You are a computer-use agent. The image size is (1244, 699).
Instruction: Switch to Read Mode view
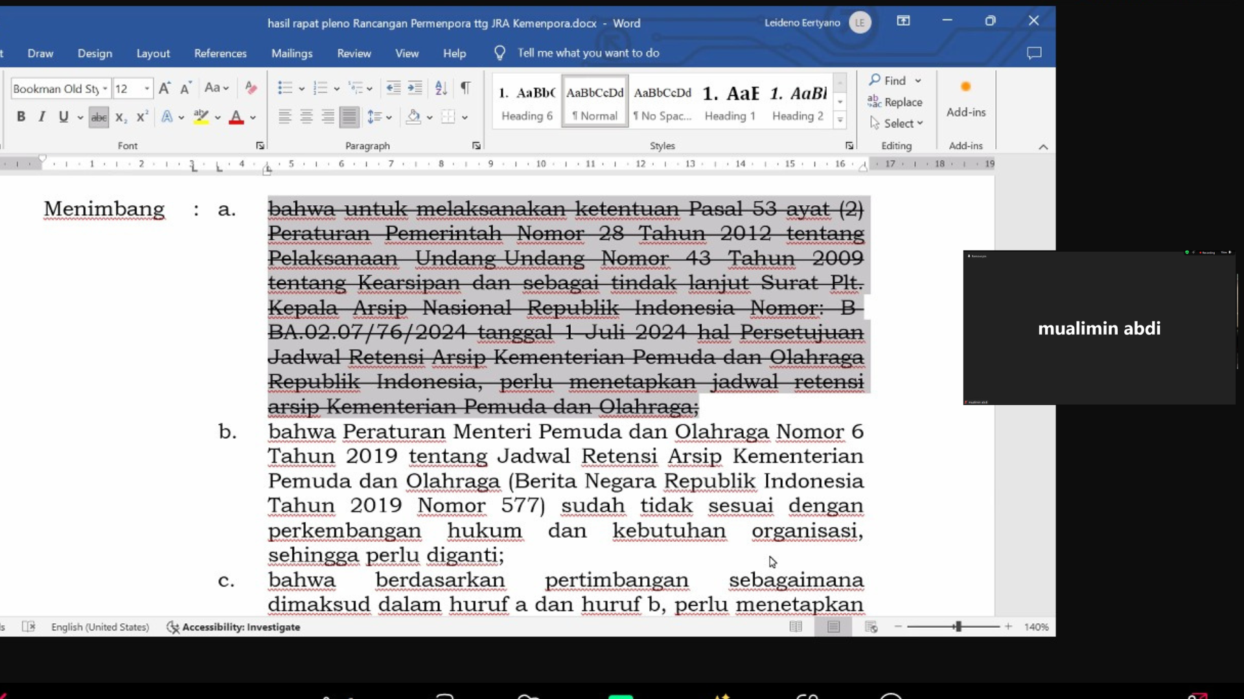796,627
